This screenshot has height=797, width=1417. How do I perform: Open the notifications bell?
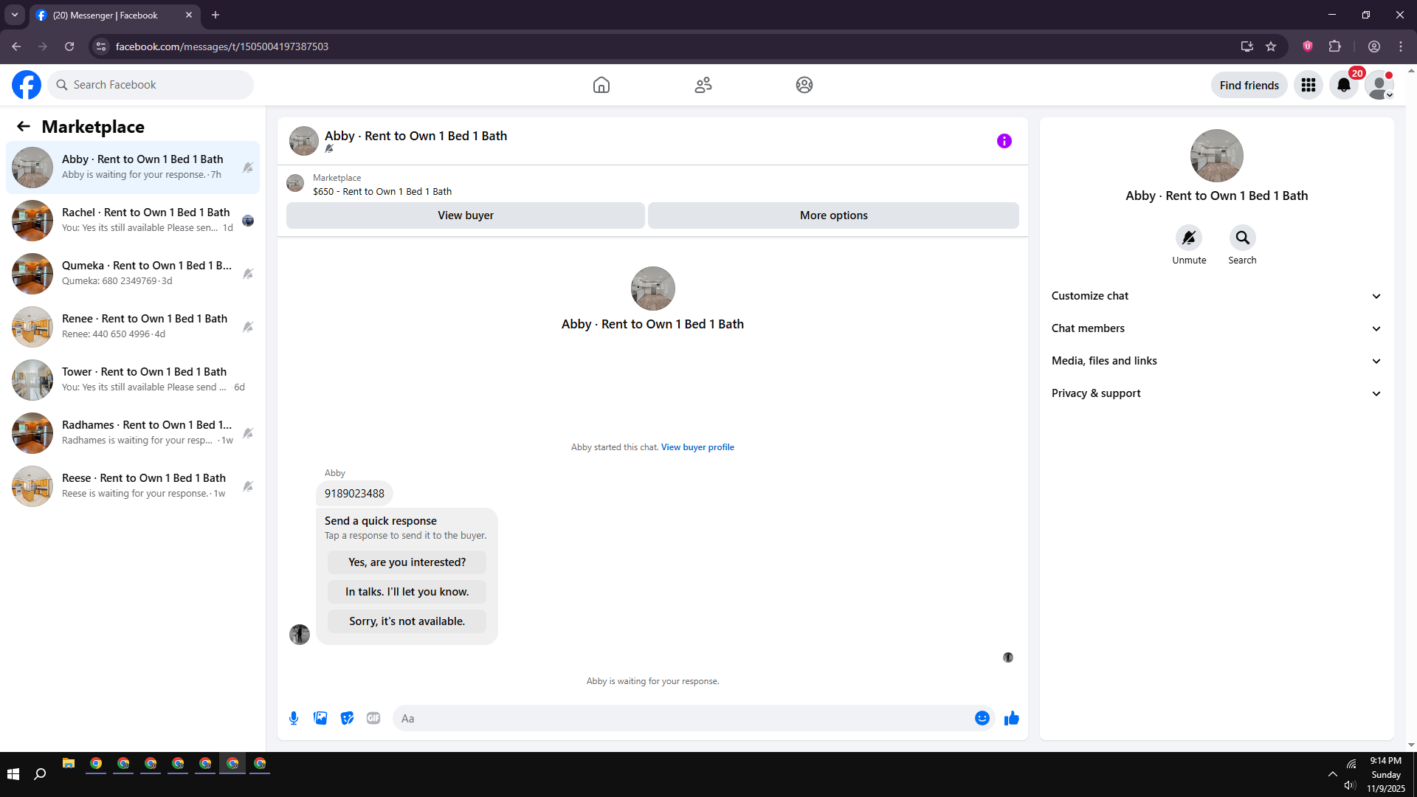[1344, 85]
